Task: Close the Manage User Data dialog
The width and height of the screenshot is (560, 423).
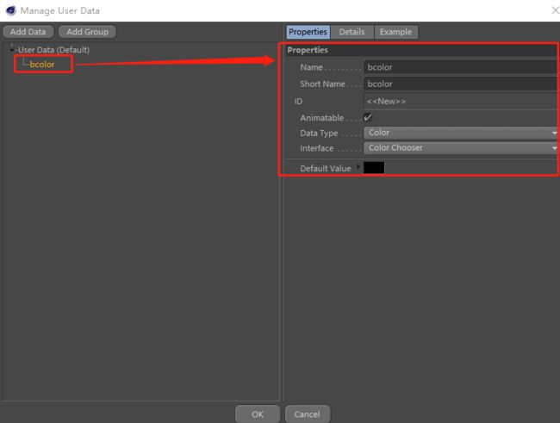Action: click(x=555, y=10)
